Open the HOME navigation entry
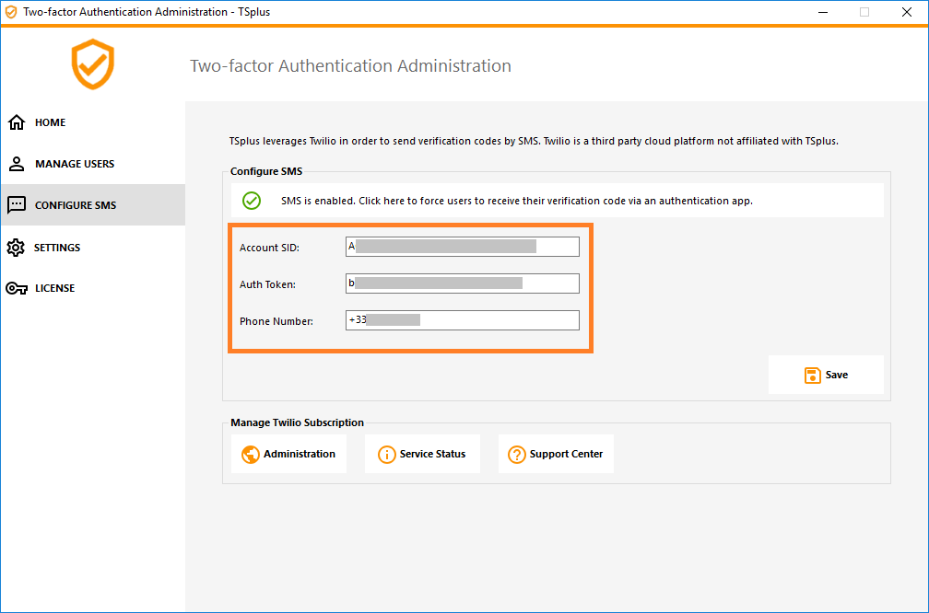929x613 pixels. pos(51,121)
